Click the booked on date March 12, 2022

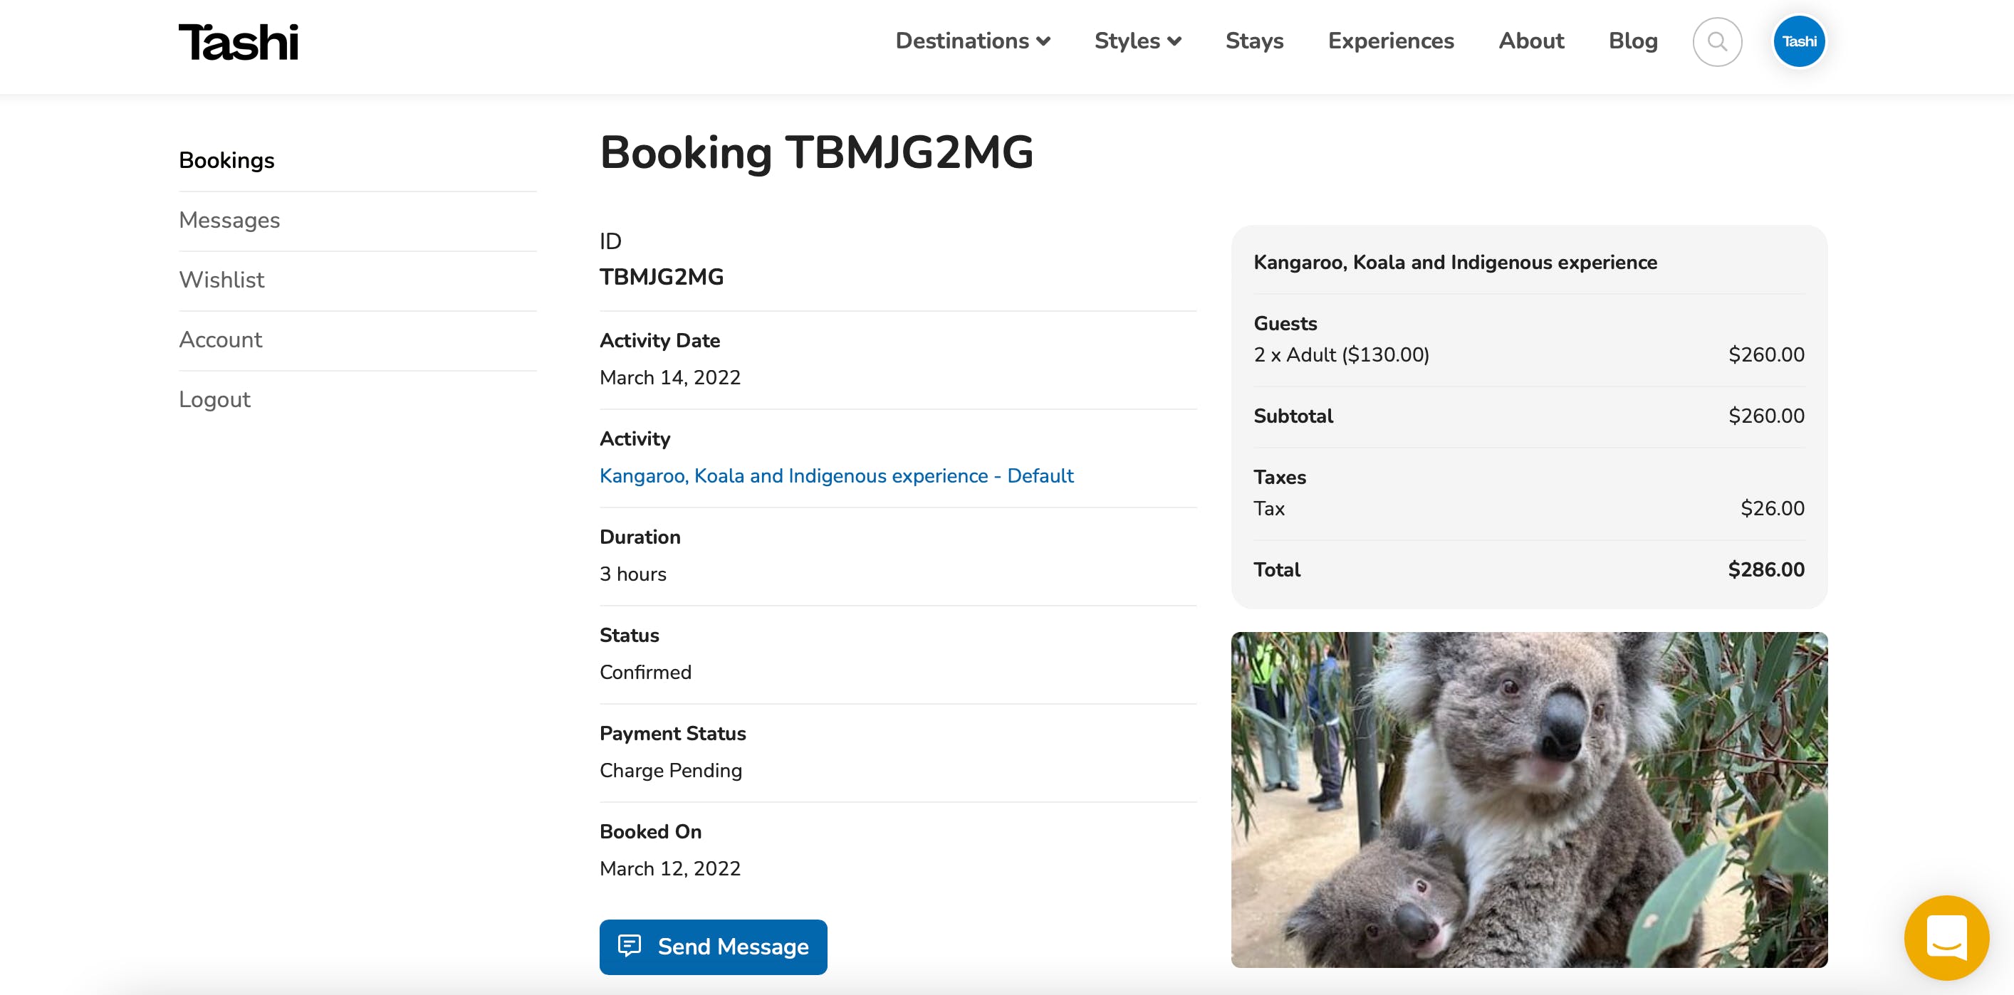click(x=670, y=868)
